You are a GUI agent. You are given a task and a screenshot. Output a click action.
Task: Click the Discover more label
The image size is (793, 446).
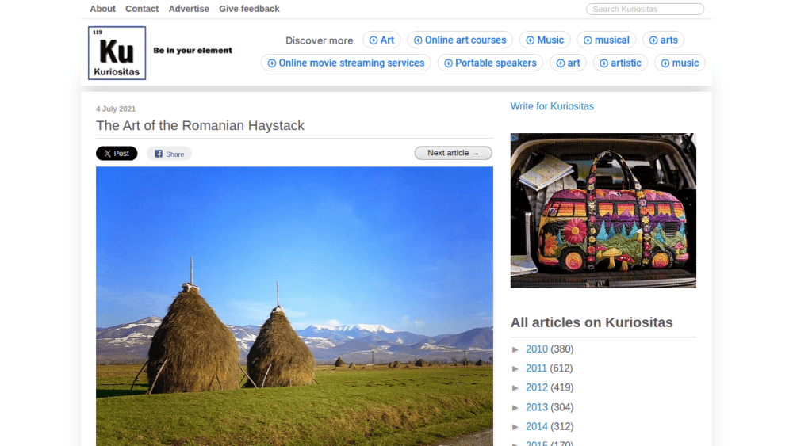(x=319, y=40)
